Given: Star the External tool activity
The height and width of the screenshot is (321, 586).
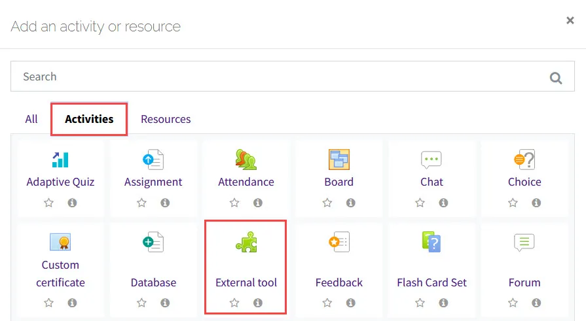Looking at the screenshot, I should pyautogui.click(x=234, y=303).
